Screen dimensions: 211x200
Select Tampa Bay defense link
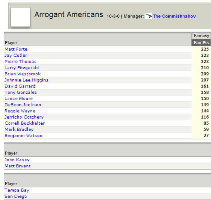[x=17, y=190]
